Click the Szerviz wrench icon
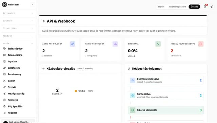The height and width of the screenshot is (123, 217). [x=4, y=87]
